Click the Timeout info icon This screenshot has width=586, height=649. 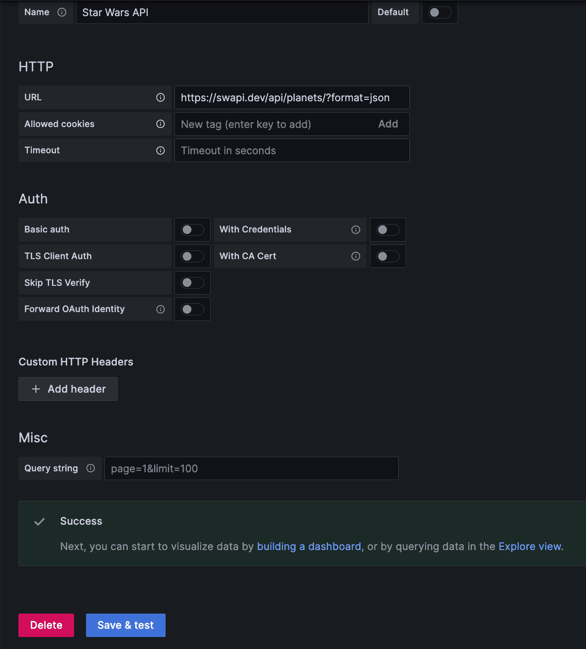pos(160,151)
